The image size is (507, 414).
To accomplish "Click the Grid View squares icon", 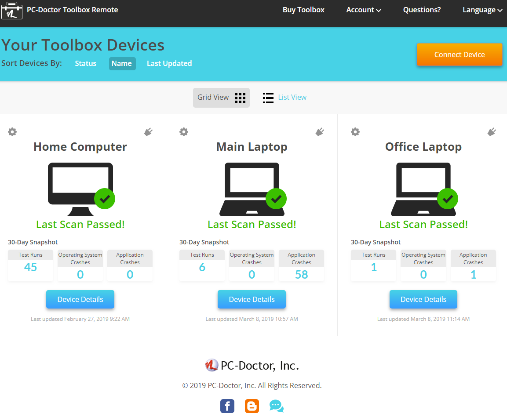I will click(x=240, y=98).
